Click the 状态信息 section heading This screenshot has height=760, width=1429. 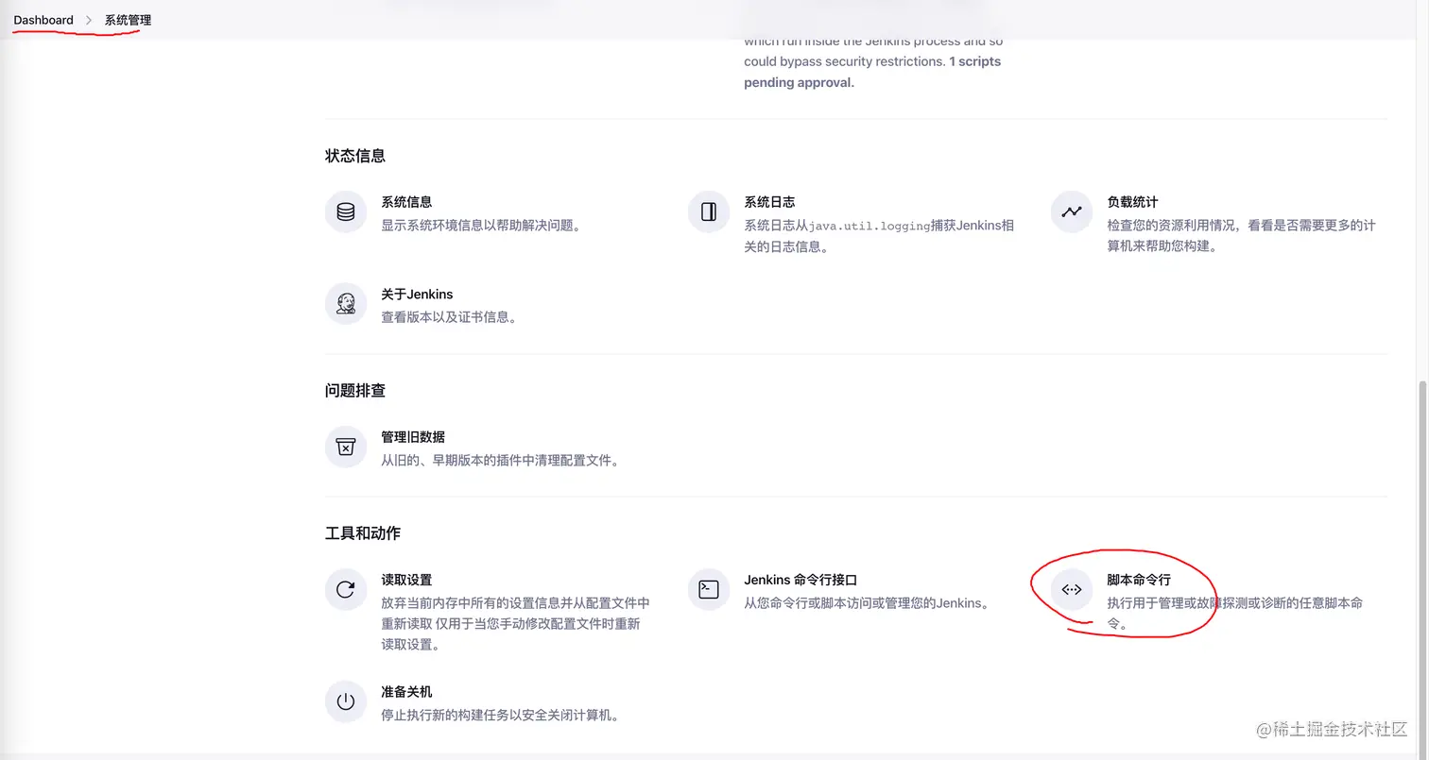point(355,156)
